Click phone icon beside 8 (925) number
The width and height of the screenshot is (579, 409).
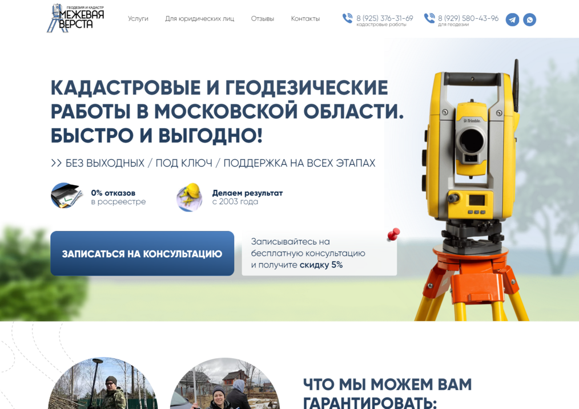tap(348, 18)
